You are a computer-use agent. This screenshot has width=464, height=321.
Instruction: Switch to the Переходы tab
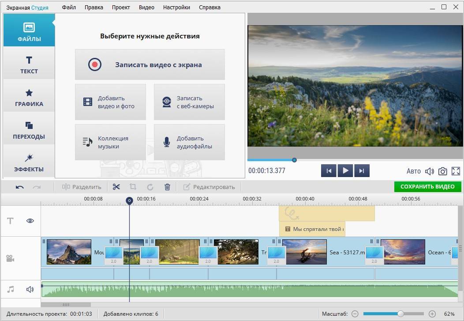pos(29,130)
